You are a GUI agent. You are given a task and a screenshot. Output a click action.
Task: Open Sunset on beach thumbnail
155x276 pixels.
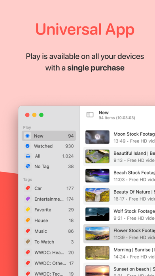pyautogui.click(x=97, y=271)
